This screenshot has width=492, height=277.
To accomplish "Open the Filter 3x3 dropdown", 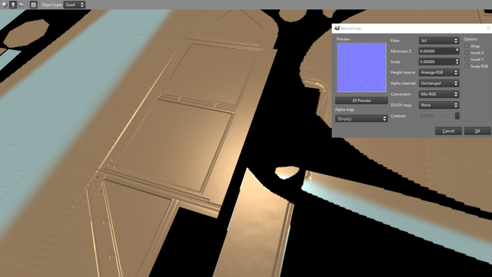I will coord(439,41).
